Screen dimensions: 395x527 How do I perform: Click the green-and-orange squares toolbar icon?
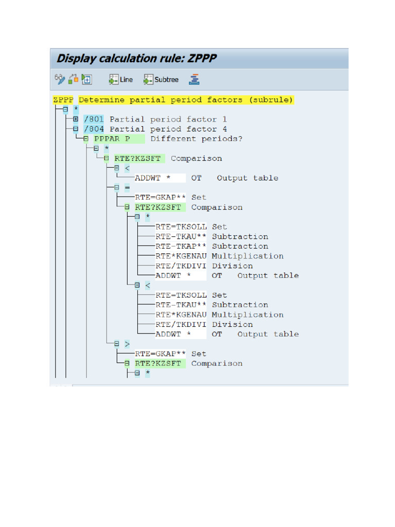pyautogui.click(x=73, y=79)
